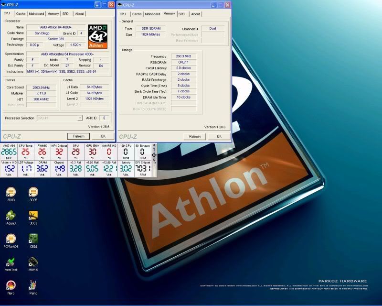Click Refresh in the left CPU-Z window
Screen dimensions: 382x306
78,136
